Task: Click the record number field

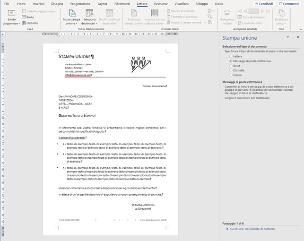Action: (253, 11)
